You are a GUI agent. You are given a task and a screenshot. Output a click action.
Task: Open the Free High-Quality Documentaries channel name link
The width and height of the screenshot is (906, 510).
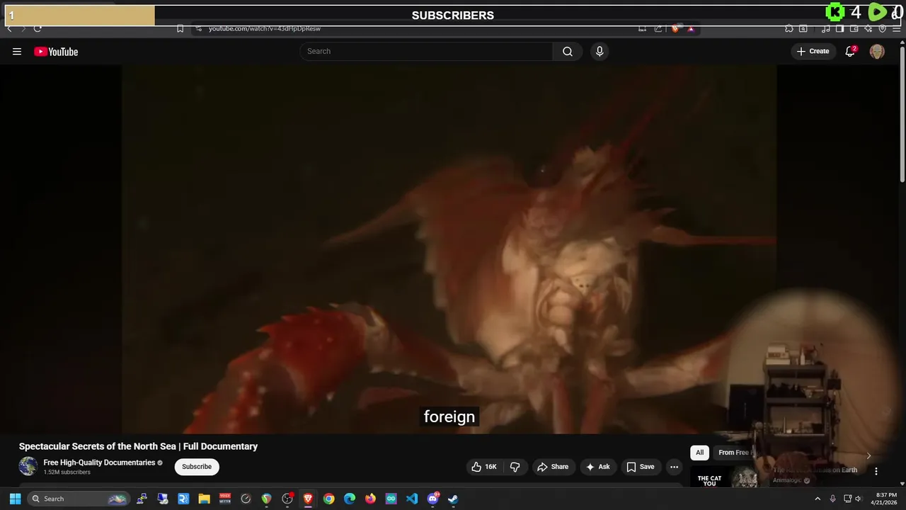pos(99,463)
